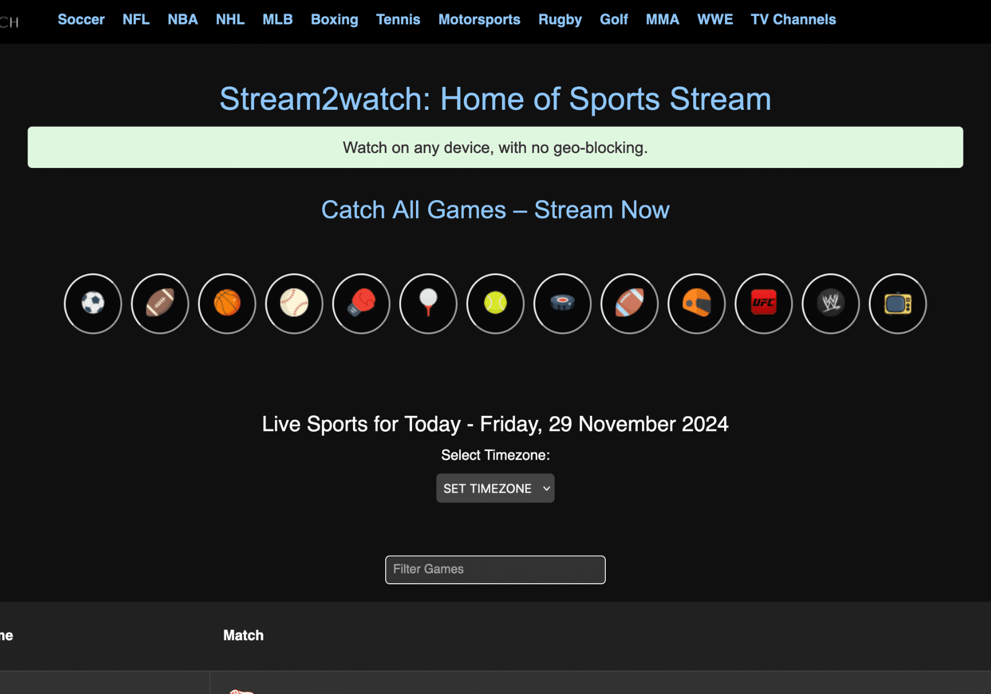The width and height of the screenshot is (991, 694).
Task: Visit the Rugby navigation link
Action: tap(560, 20)
